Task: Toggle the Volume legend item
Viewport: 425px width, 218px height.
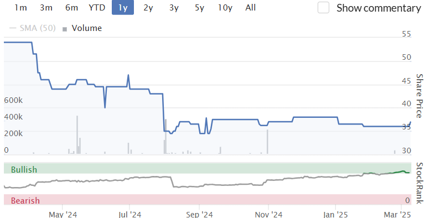Action: [82, 28]
